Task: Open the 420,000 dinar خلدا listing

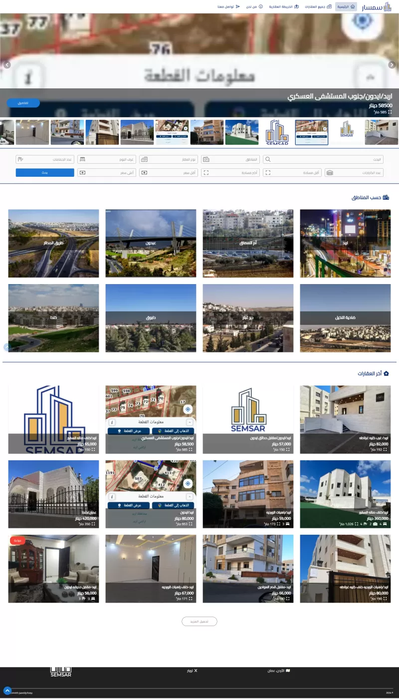Action: click(53, 494)
